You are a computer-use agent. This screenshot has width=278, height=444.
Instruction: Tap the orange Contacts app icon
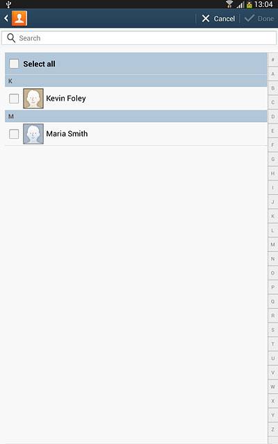19,19
